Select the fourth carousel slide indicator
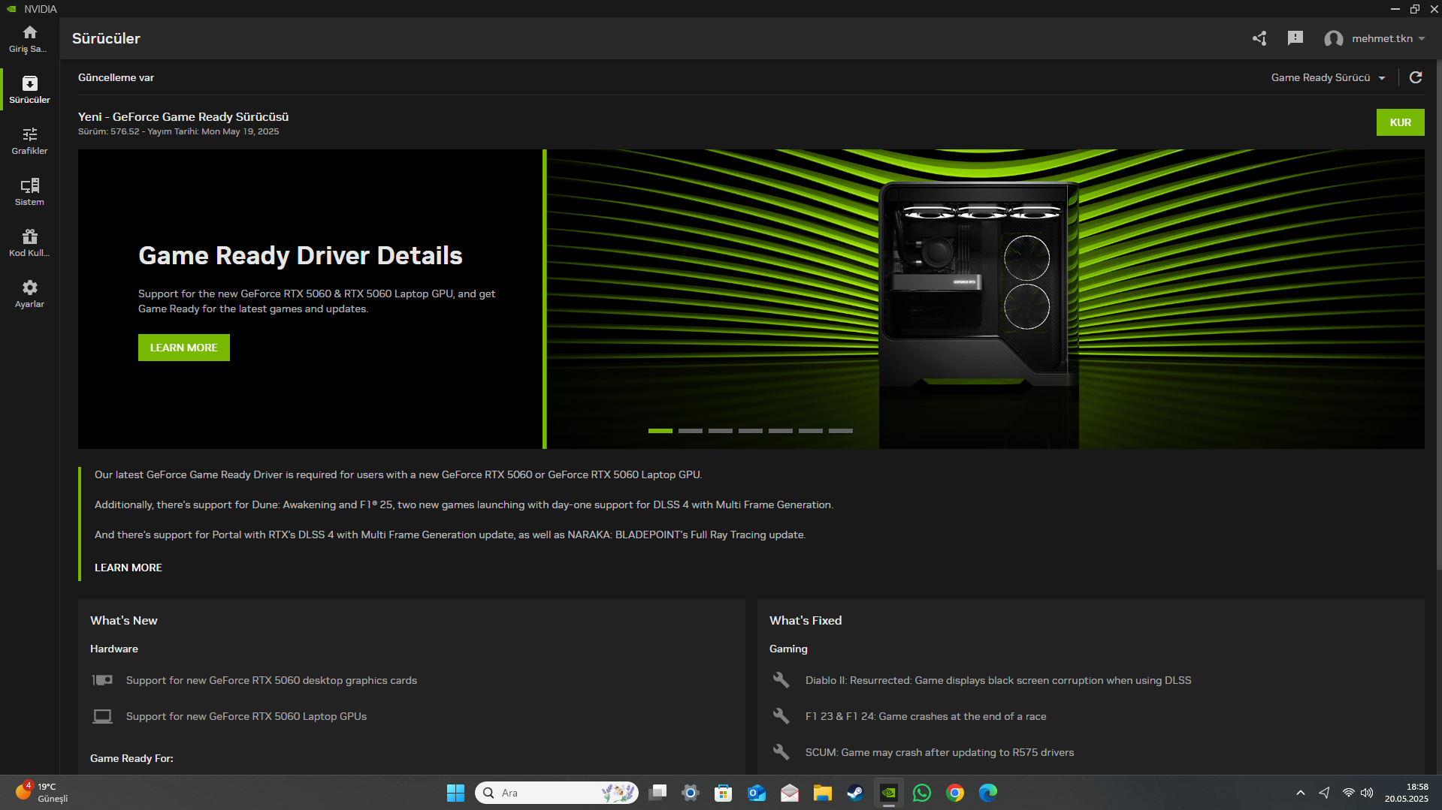This screenshot has height=810, width=1442. tap(751, 431)
